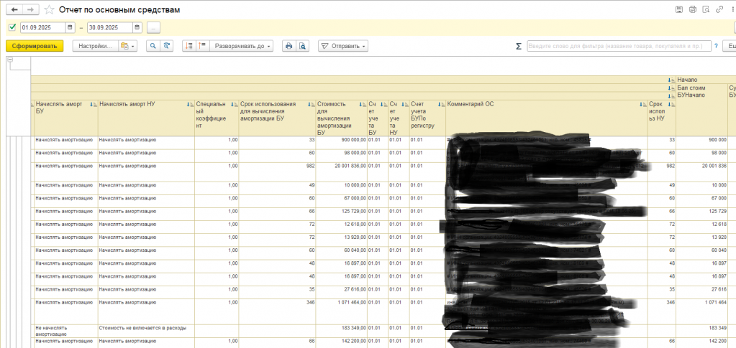
Task: Collapse all groups icon in toolbar
Action: pyautogui.click(x=189, y=46)
